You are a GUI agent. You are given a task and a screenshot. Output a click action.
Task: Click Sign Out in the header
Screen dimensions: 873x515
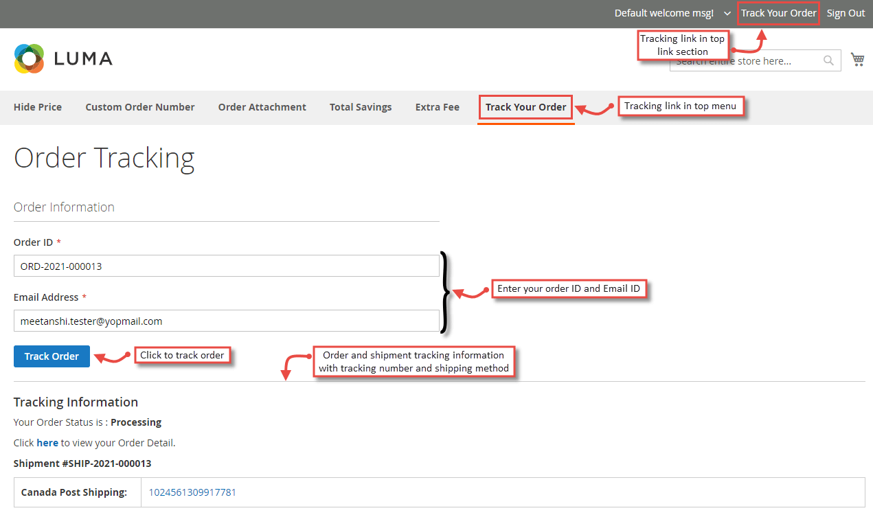pos(846,13)
